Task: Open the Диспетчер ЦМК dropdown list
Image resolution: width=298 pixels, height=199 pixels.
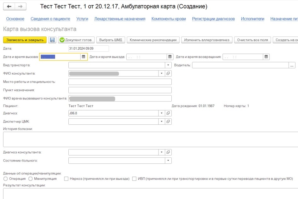Action: coord(162,122)
